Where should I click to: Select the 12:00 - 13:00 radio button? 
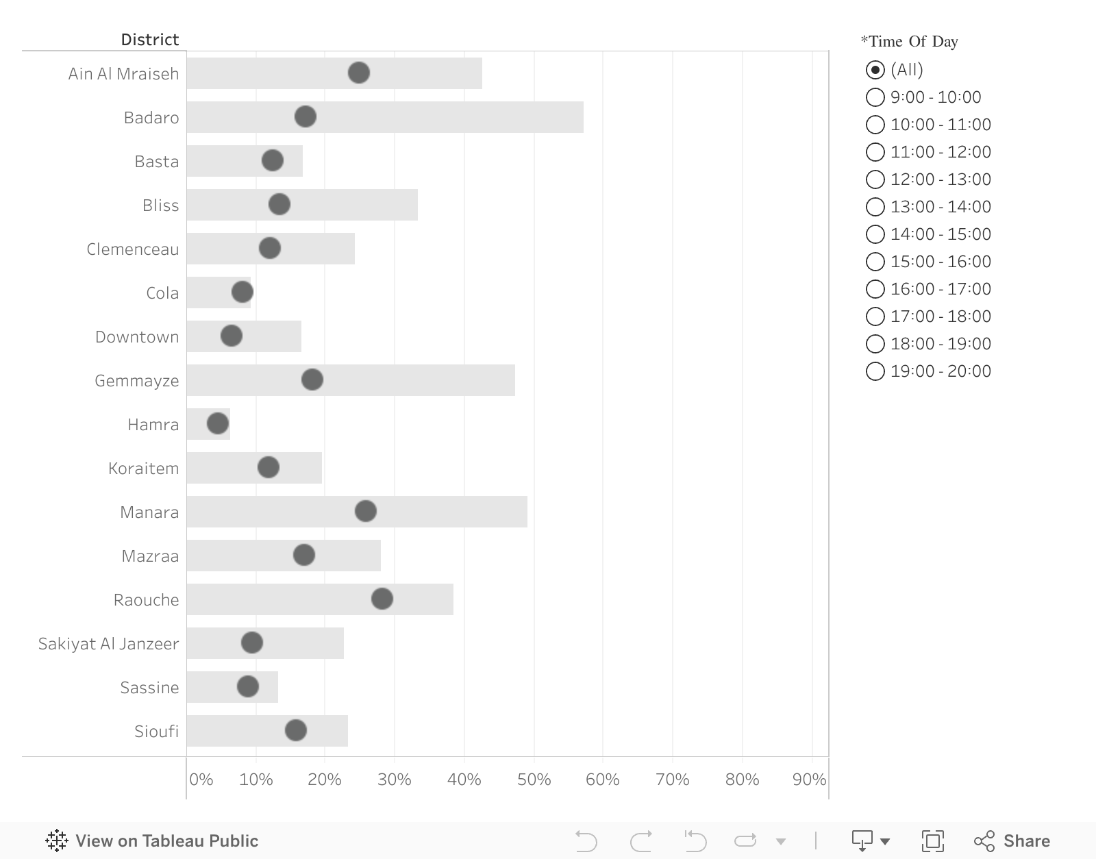[875, 179]
